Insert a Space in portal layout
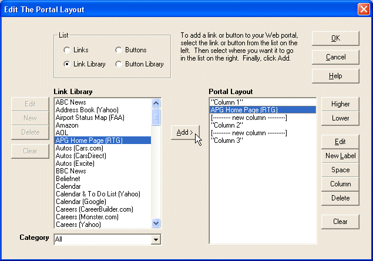Screen dimensions: 373x261 coord(340,170)
